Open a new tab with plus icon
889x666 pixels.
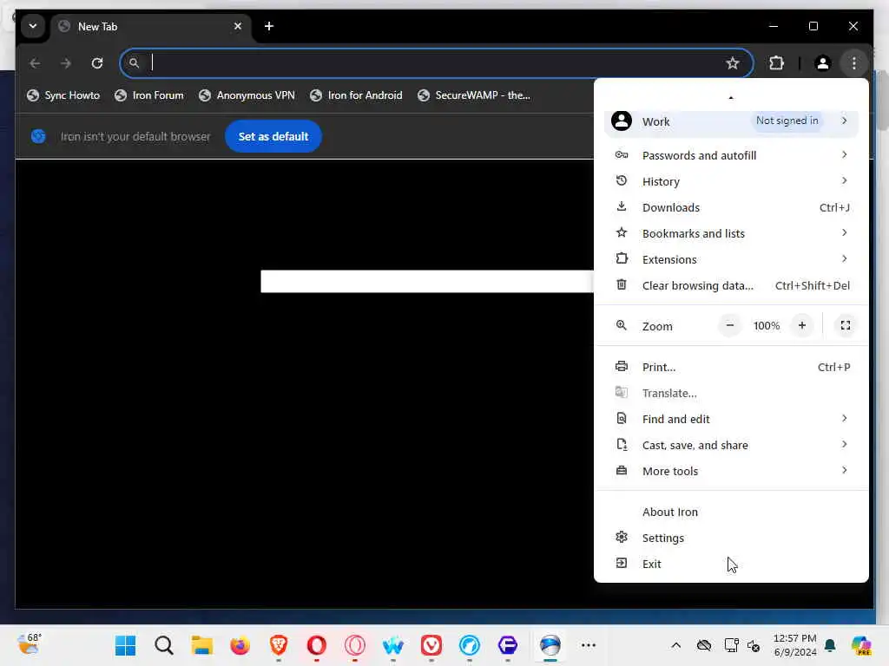[x=269, y=26]
